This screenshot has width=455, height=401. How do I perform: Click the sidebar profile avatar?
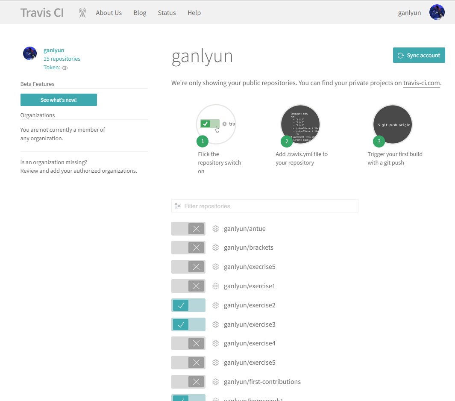coord(30,53)
